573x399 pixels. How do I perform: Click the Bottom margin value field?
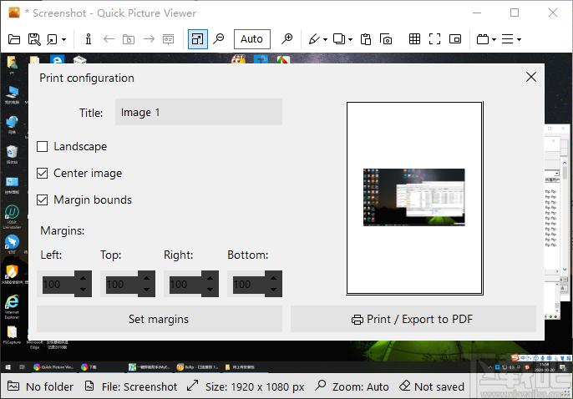(249, 284)
